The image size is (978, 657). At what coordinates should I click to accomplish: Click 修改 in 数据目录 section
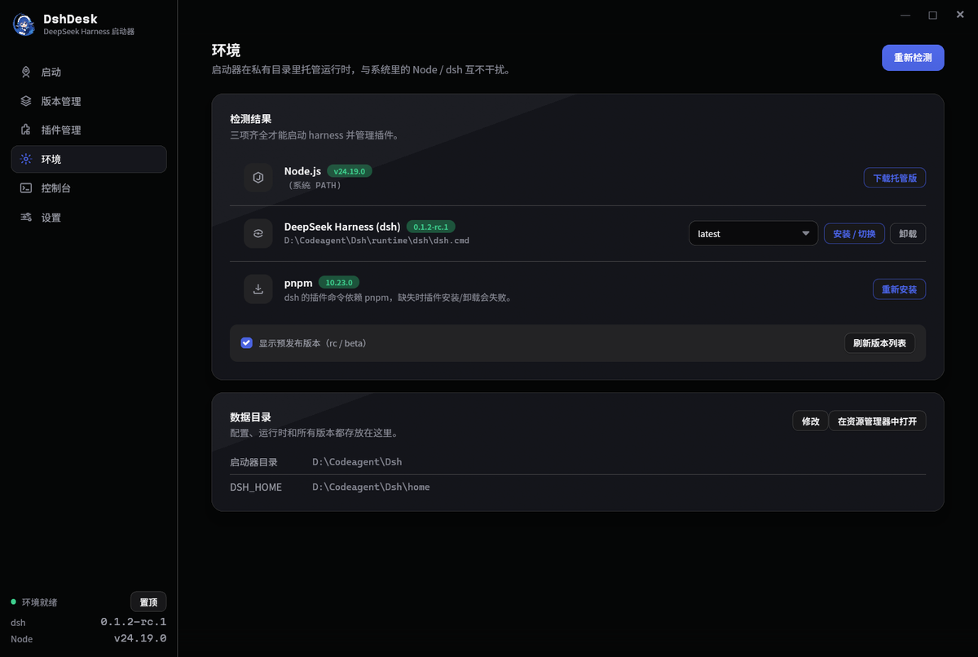(810, 421)
